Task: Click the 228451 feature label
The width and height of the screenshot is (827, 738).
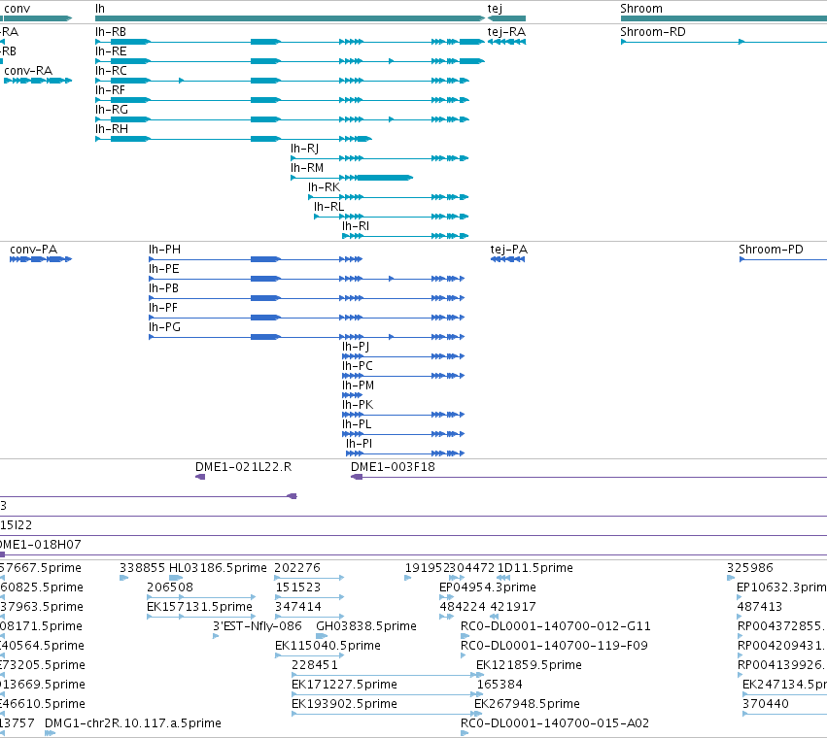Action: (x=315, y=665)
